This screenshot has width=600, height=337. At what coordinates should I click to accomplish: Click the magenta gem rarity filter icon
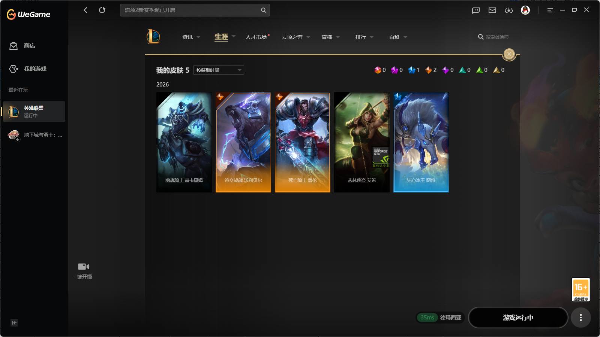click(394, 70)
